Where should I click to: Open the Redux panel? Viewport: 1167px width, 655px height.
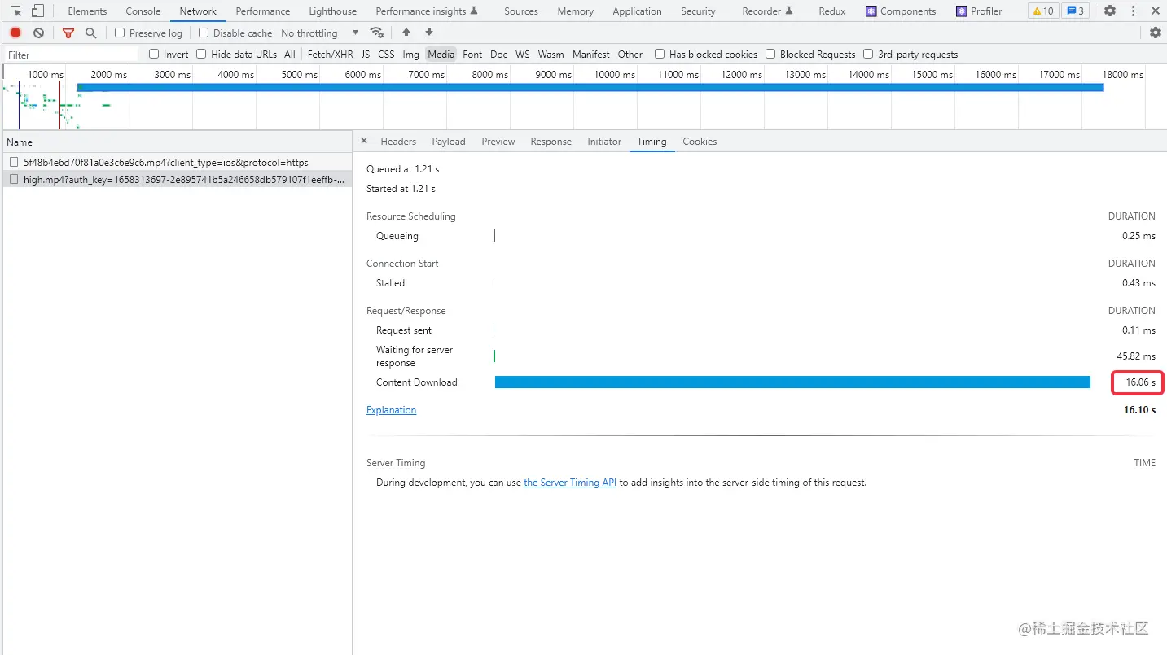[x=832, y=11]
